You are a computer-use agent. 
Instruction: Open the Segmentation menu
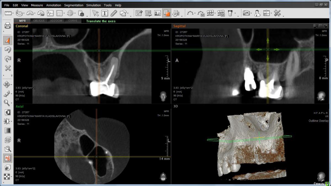[x=74, y=5]
